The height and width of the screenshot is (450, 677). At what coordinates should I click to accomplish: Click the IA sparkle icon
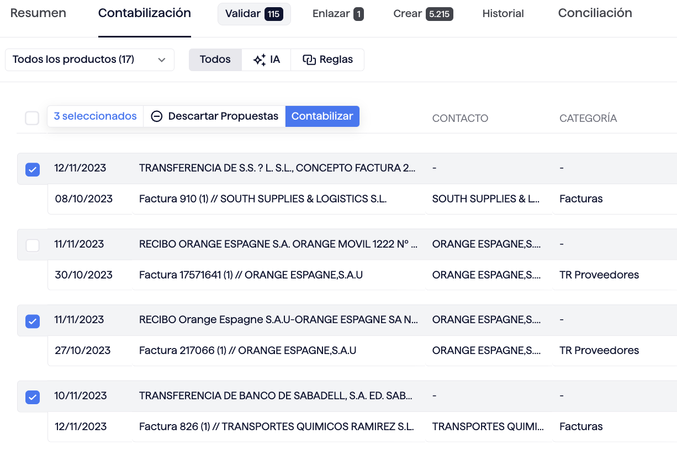[x=260, y=60]
